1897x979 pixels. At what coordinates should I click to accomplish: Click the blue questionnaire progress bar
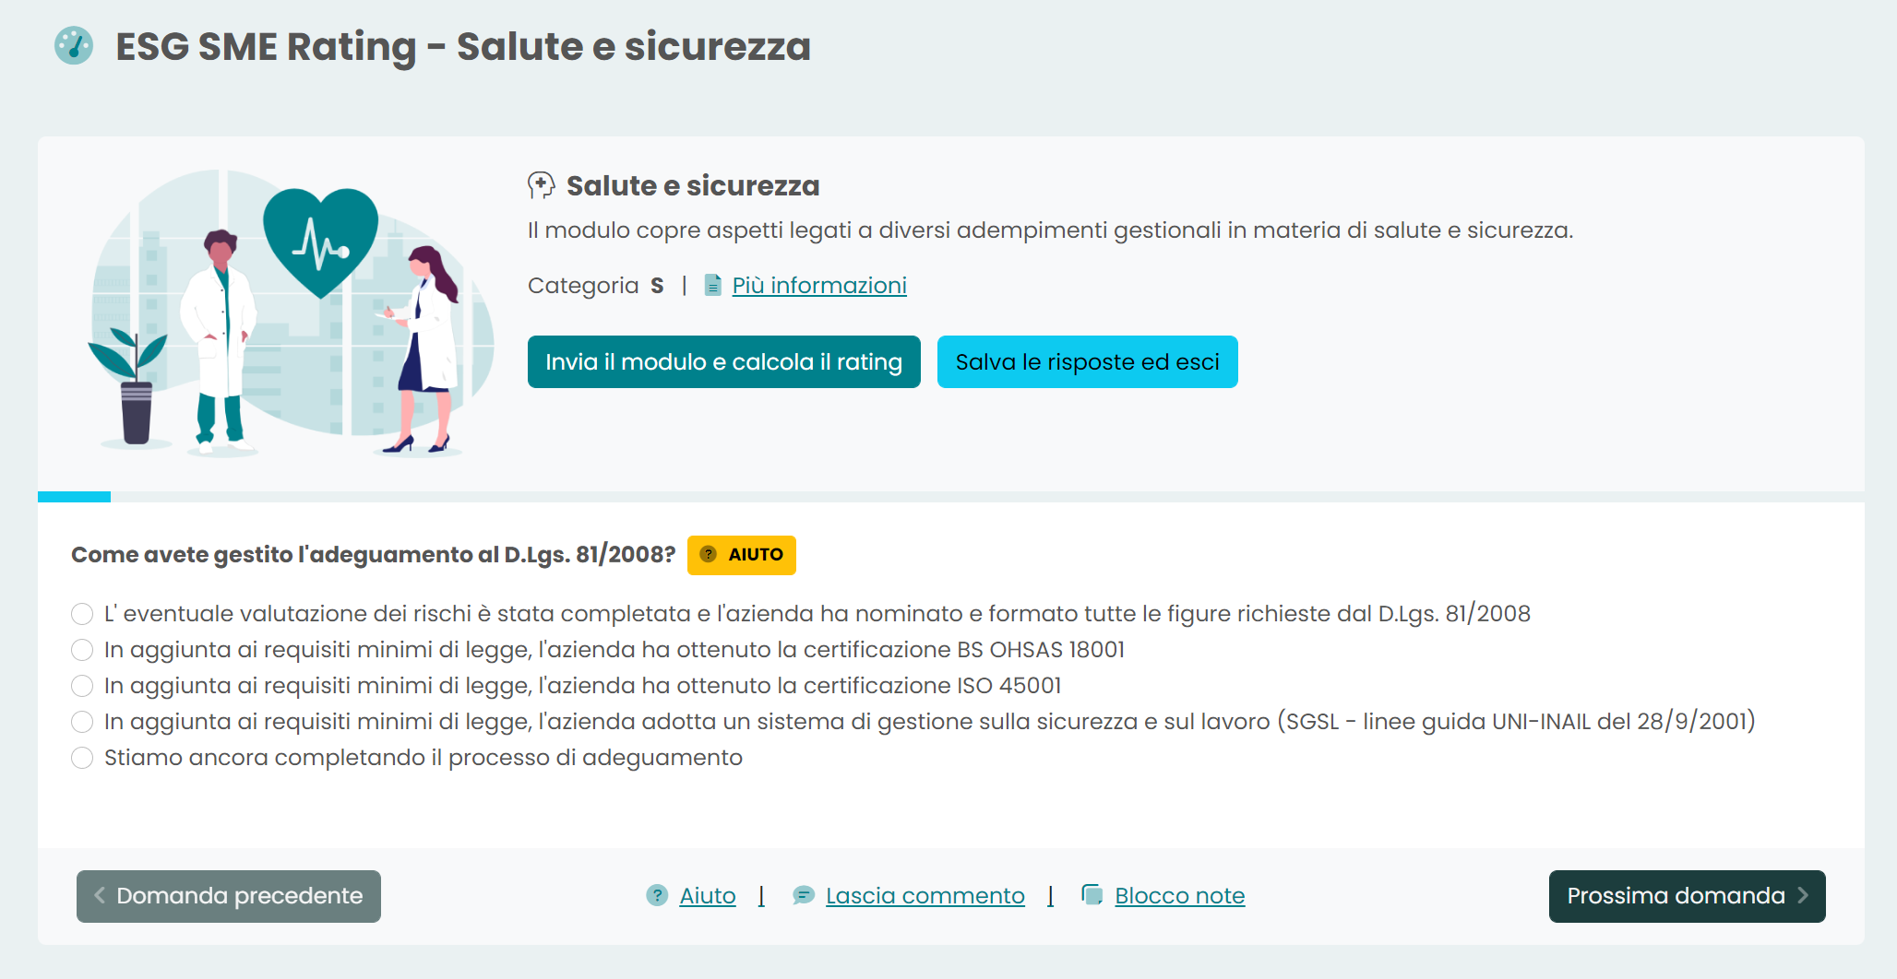point(74,497)
